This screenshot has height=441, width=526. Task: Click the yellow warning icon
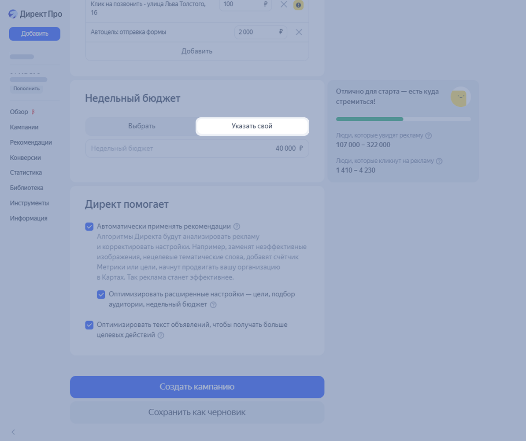[x=299, y=5]
